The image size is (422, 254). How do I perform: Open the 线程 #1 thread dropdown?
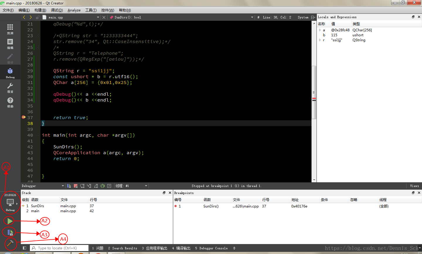(131, 186)
